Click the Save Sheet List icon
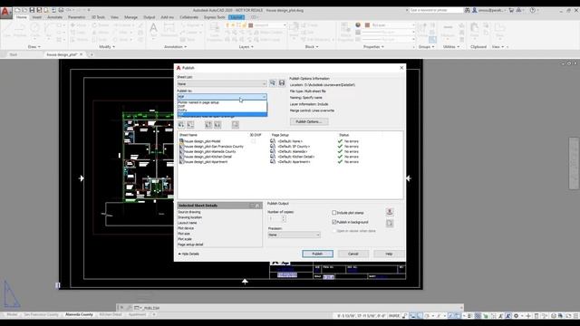Image resolution: width=580 pixels, height=326 pixels. coord(282,83)
